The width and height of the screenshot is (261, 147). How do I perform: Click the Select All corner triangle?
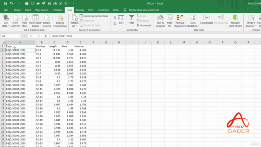(3, 42)
